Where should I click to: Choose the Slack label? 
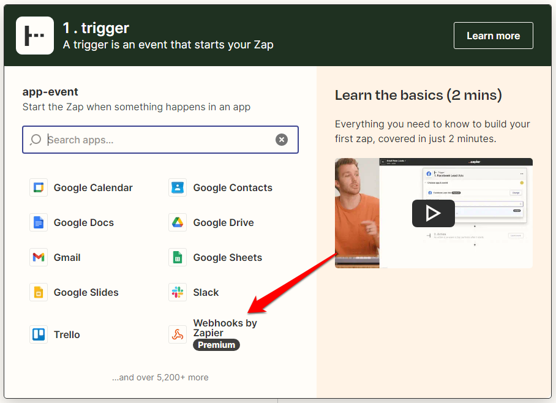[206, 293]
